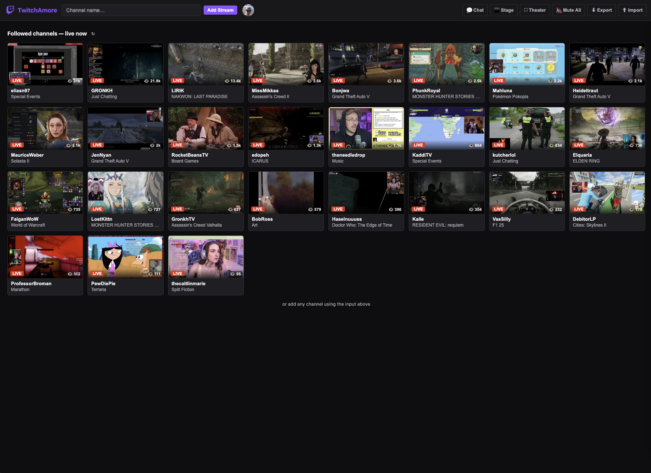Open KaddiTV's Special Events stream thumbnail

(x=446, y=128)
